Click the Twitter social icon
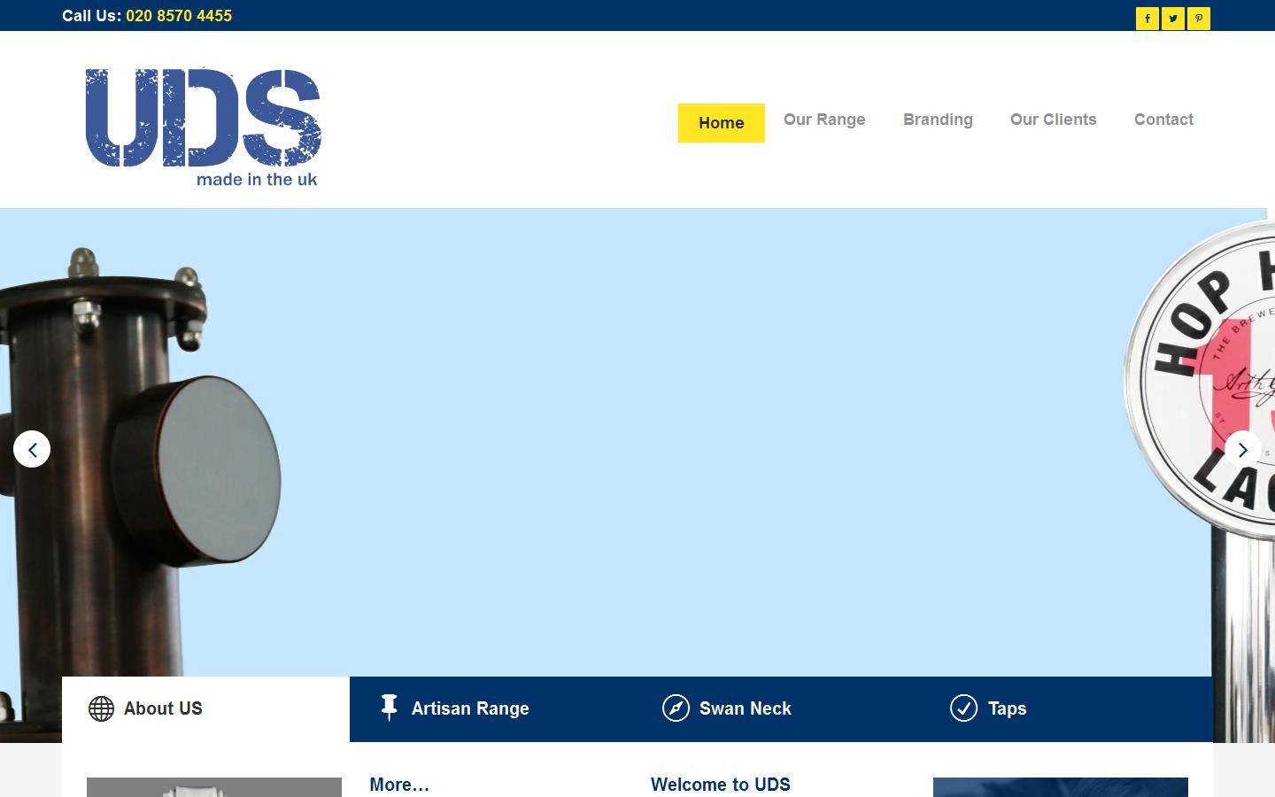The image size is (1275, 797). 1172,18
